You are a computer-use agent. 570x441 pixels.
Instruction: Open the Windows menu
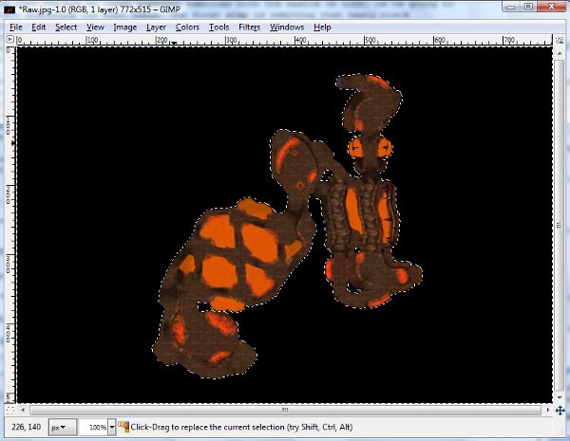tap(287, 28)
